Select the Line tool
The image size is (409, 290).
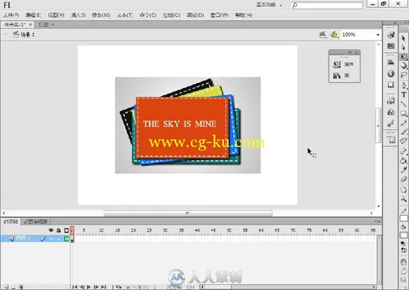coord(403,104)
